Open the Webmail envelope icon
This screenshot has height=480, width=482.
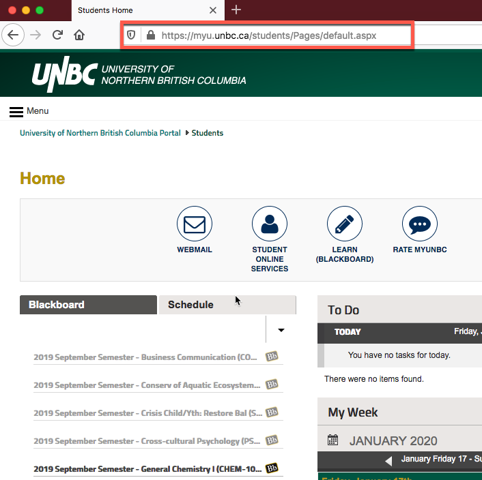(195, 224)
